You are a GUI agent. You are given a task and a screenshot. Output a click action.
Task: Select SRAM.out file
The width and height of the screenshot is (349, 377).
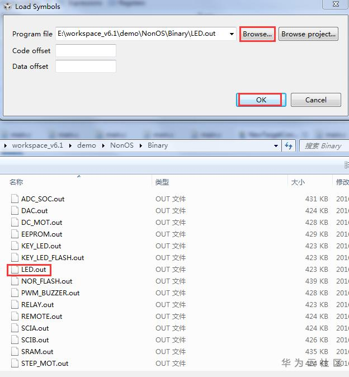[x=37, y=352]
